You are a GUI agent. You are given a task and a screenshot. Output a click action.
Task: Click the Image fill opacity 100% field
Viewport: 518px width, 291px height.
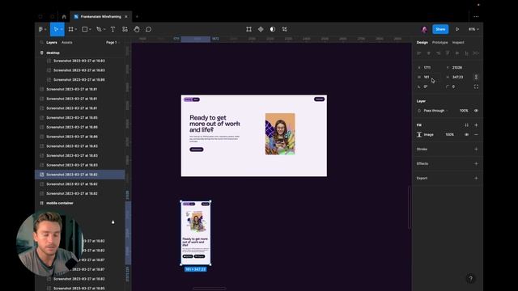(x=450, y=135)
